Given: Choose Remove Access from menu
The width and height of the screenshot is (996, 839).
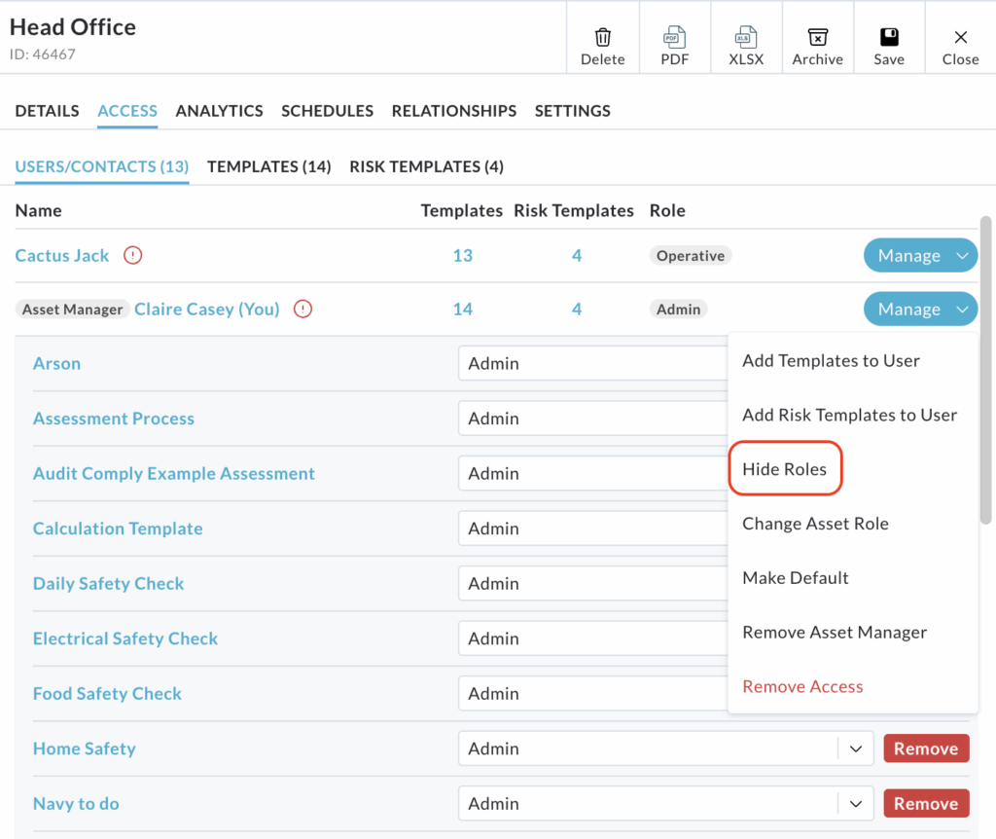Looking at the screenshot, I should coord(802,687).
